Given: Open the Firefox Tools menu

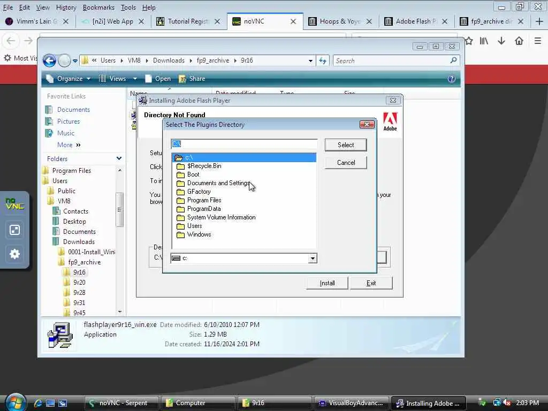Looking at the screenshot, I should tap(128, 7).
